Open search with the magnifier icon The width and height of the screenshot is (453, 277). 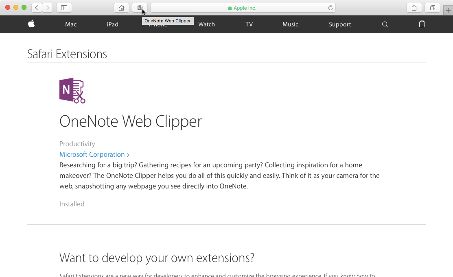point(385,24)
